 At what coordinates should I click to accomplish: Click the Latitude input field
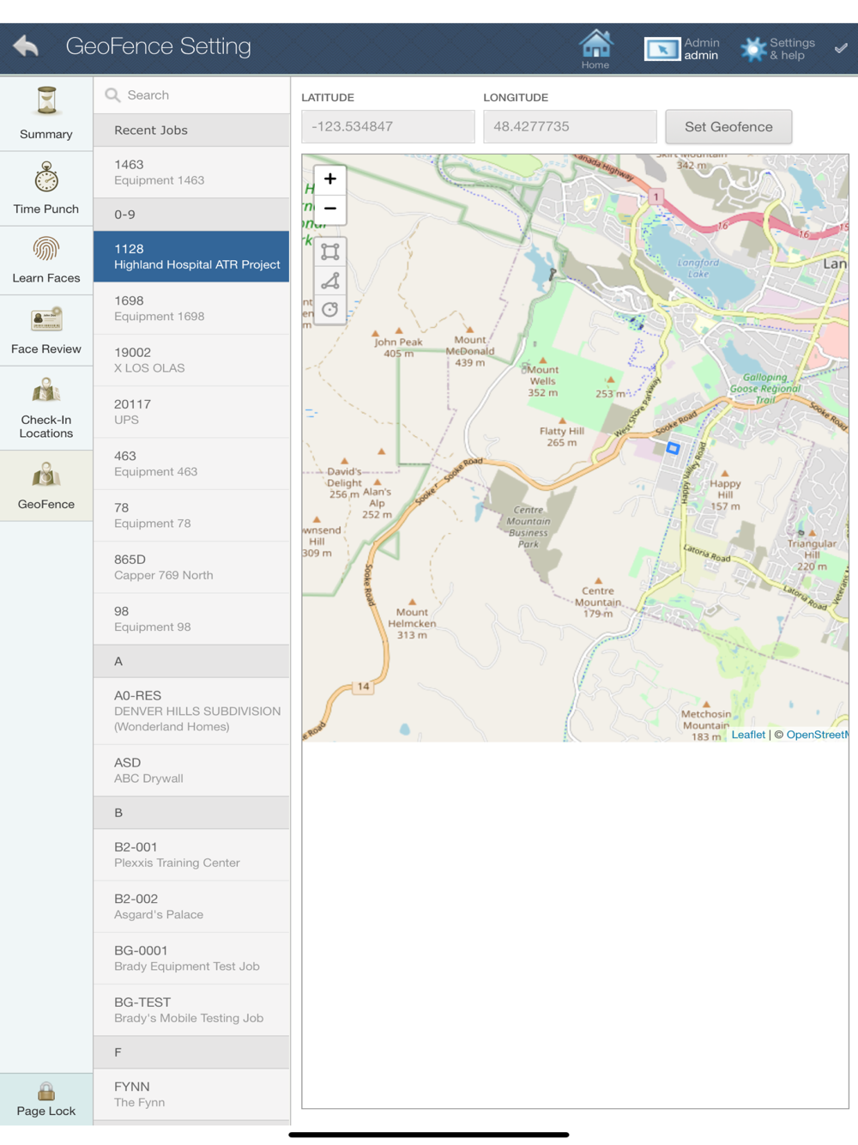pyautogui.click(x=388, y=126)
